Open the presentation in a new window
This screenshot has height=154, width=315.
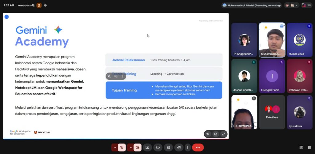(216, 134)
